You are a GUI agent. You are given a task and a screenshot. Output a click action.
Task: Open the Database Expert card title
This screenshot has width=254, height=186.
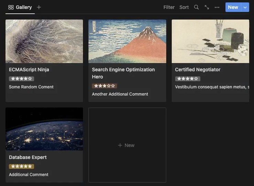28,157
